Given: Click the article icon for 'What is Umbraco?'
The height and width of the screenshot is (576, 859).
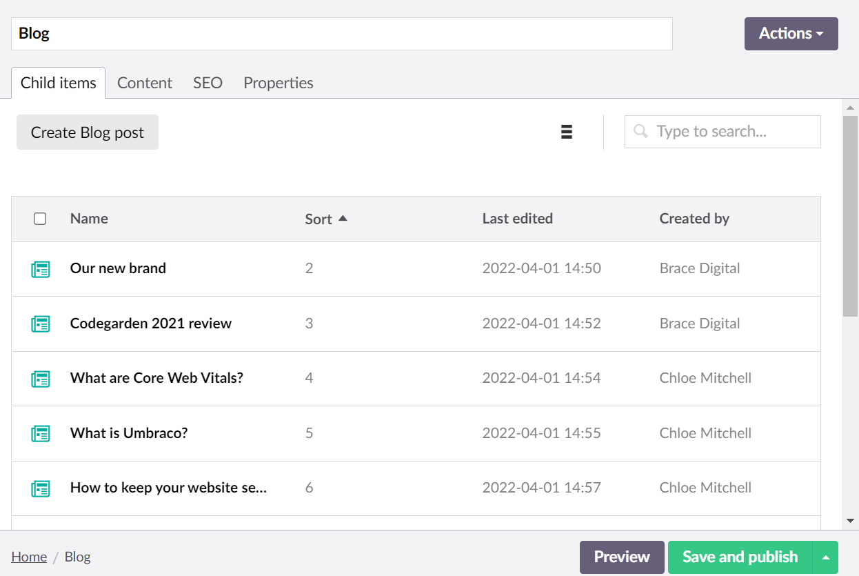Looking at the screenshot, I should pyautogui.click(x=41, y=434).
